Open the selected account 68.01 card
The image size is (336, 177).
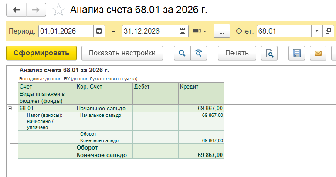click(x=328, y=31)
